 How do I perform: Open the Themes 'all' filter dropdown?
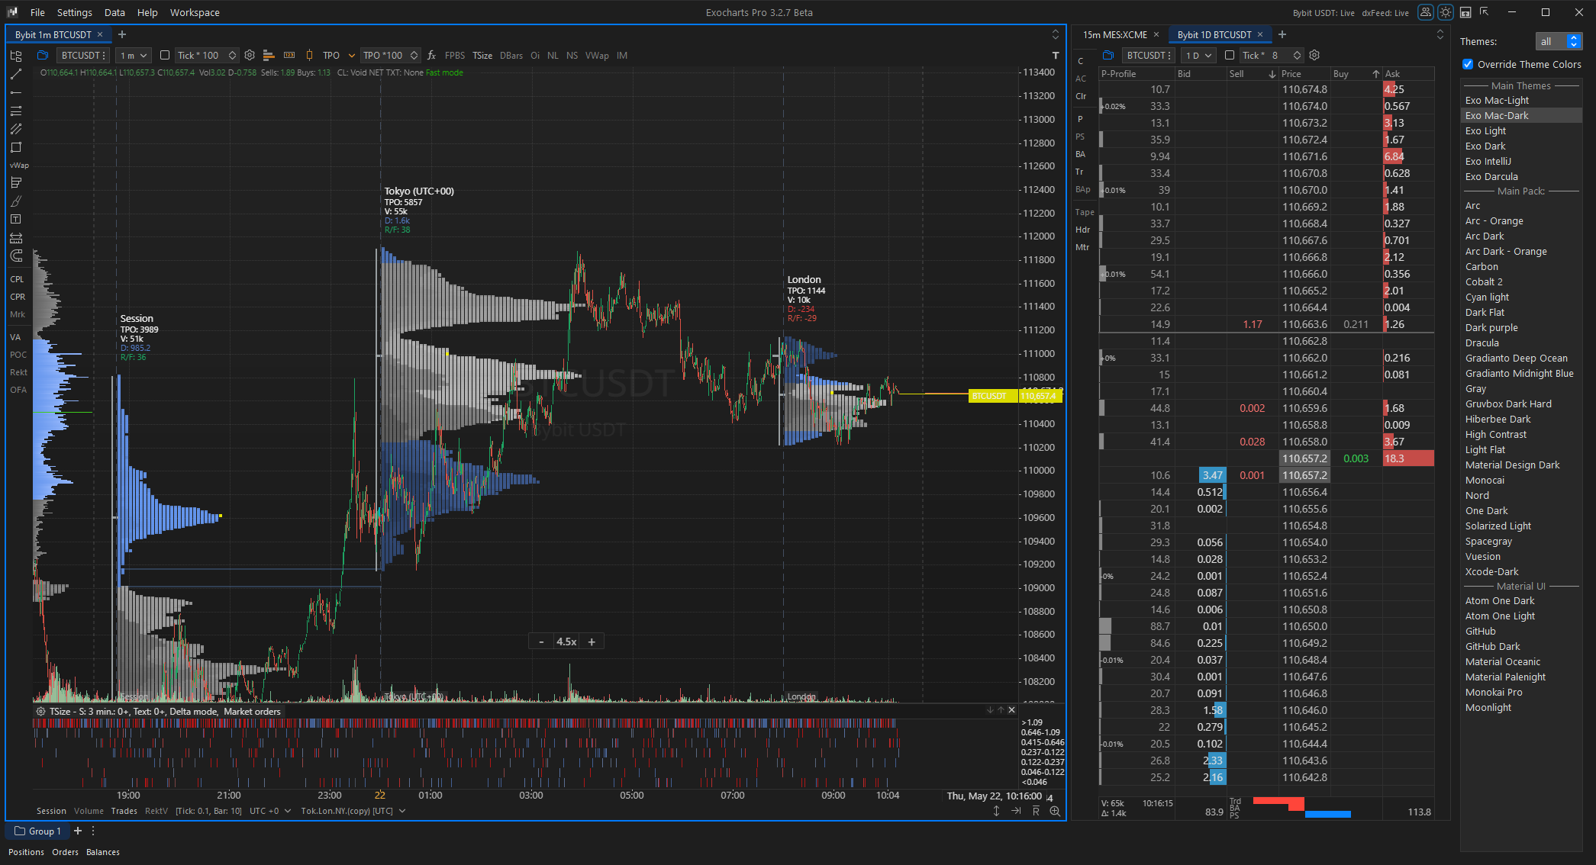1558,41
